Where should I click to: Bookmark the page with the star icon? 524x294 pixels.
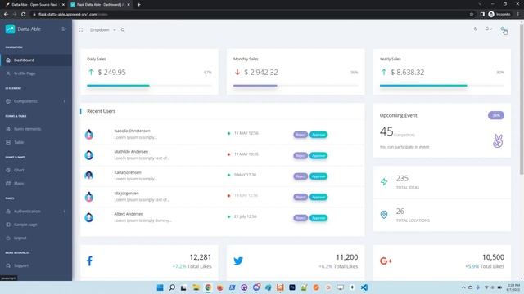tap(472, 15)
